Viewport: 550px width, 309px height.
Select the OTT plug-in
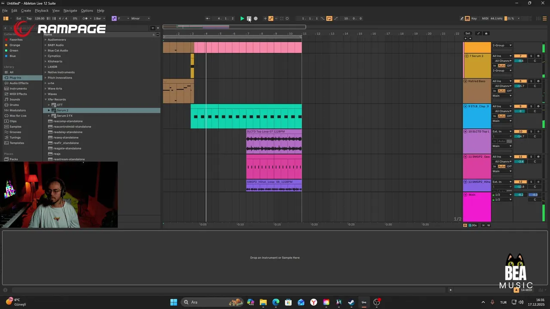[59, 105]
